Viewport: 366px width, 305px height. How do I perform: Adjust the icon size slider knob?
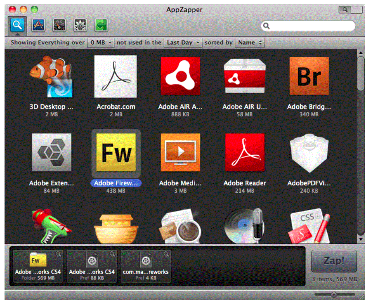tap(334, 295)
